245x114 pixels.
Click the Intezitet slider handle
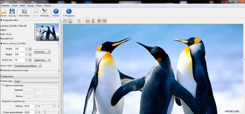point(45,89)
